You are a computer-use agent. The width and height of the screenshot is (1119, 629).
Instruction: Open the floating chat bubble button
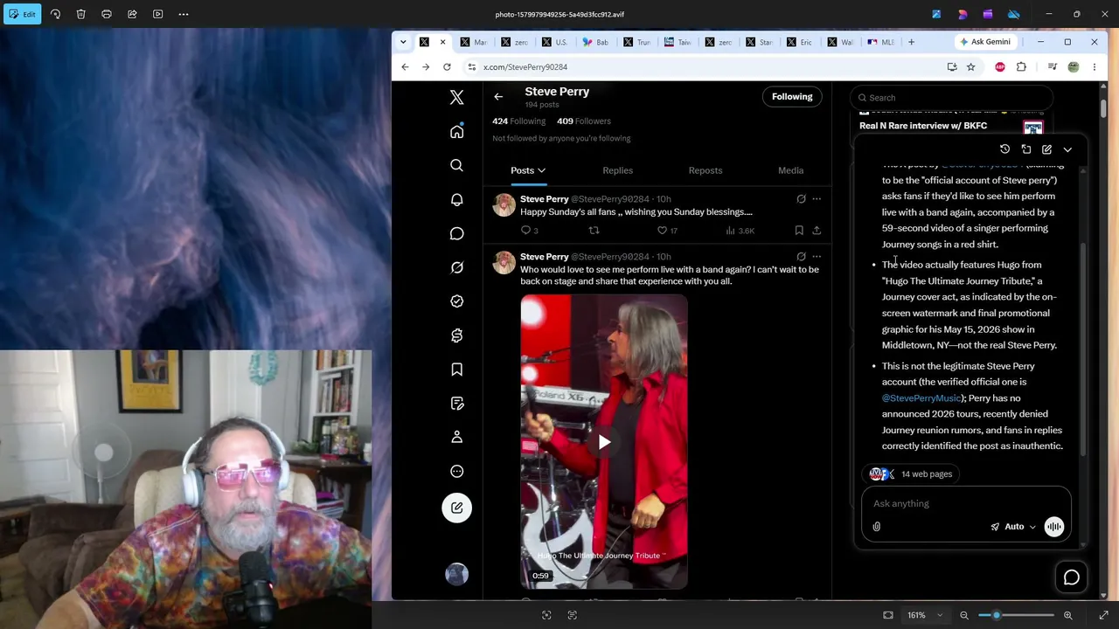coord(1072,577)
